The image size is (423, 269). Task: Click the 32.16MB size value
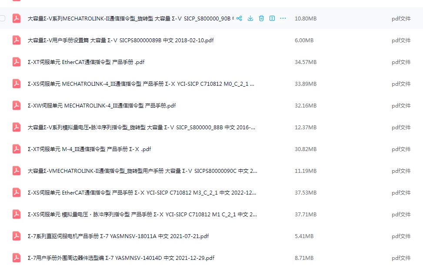tap(305, 105)
